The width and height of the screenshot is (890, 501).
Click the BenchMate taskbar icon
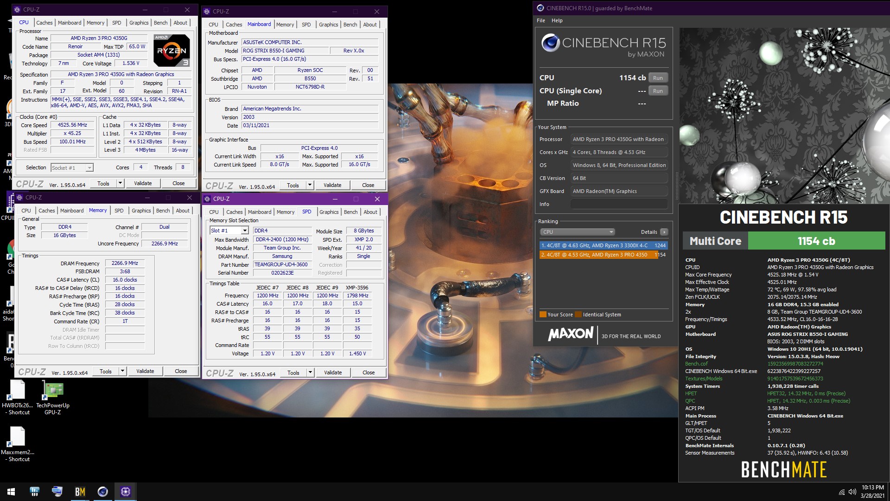80,492
